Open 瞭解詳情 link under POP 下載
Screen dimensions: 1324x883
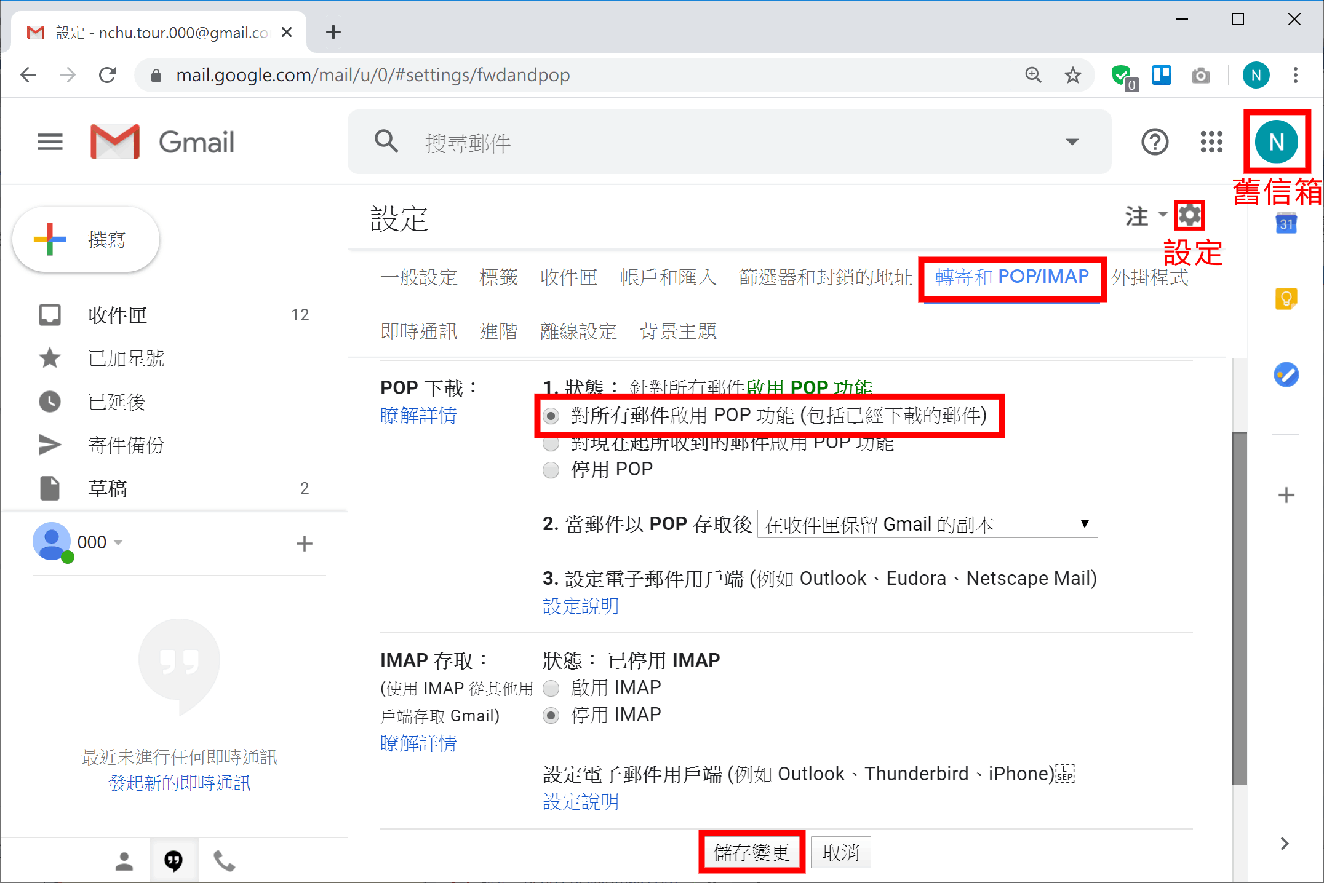click(418, 416)
